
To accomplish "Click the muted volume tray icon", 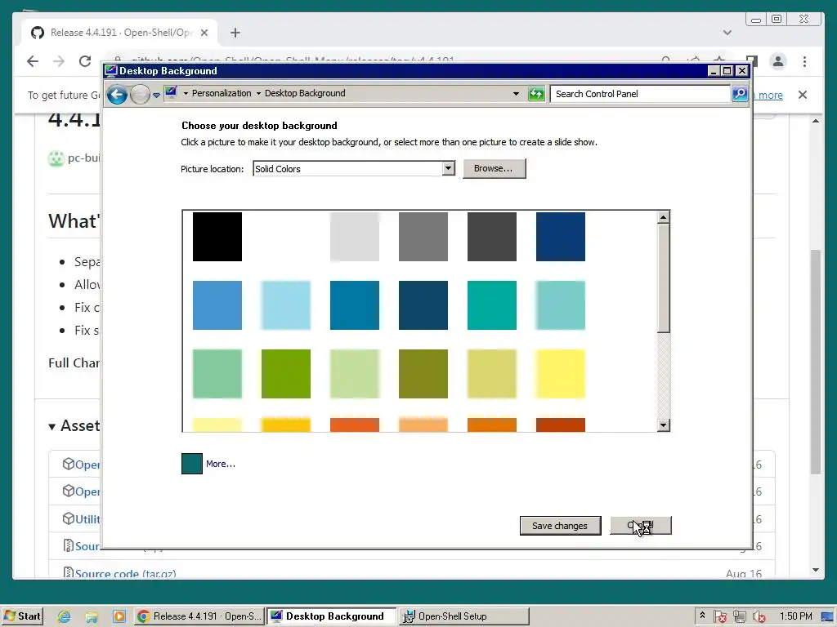I will point(759,617).
